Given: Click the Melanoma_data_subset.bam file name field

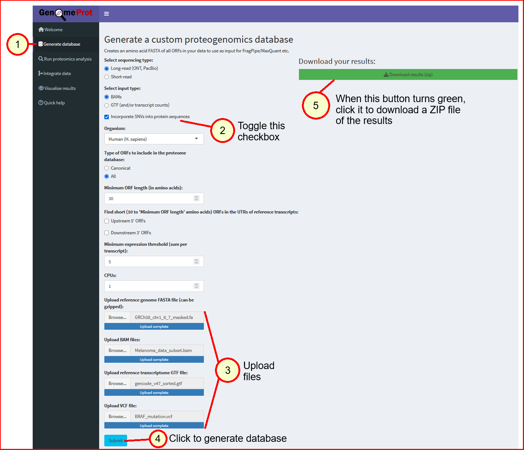Looking at the screenshot, I should click(167, 350).
